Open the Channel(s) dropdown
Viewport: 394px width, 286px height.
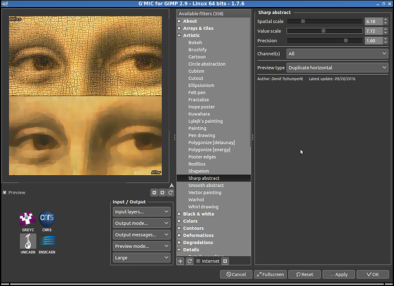click(337, 54)
